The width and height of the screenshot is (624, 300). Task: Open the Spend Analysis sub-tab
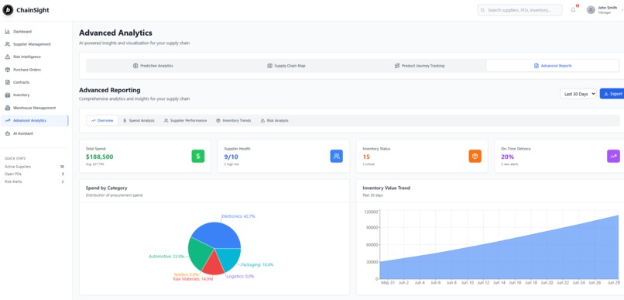[139, 120]
